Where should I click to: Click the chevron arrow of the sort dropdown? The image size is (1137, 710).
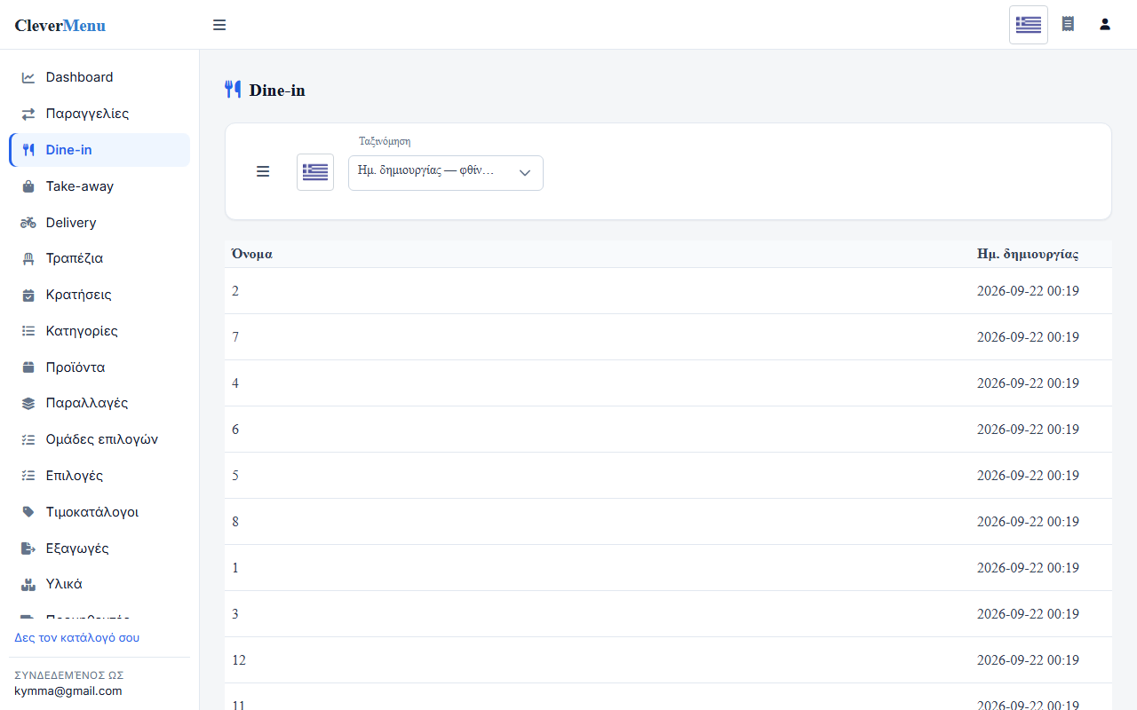525,173
